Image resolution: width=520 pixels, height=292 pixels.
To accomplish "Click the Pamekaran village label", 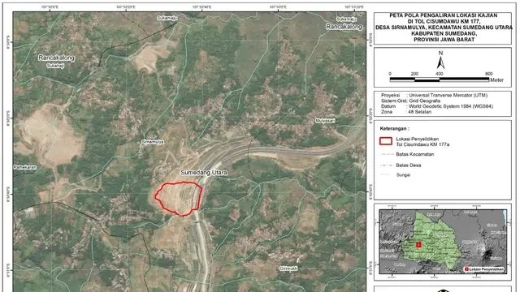I will (25, 168).
